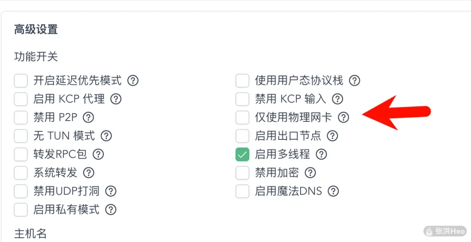Uncheck the 启用多线程 checkbox
Image resolution: width=471 pixels, height=242 pixels.
[242, 154]
